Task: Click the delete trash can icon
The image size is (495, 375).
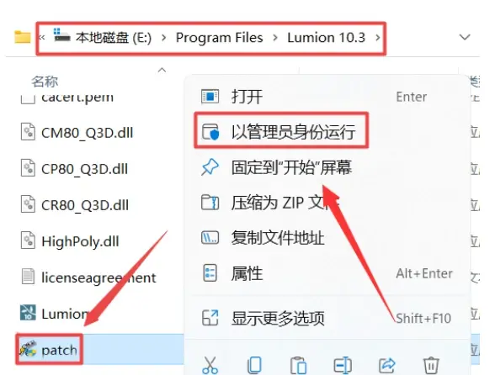Action: tap(431, 365)
